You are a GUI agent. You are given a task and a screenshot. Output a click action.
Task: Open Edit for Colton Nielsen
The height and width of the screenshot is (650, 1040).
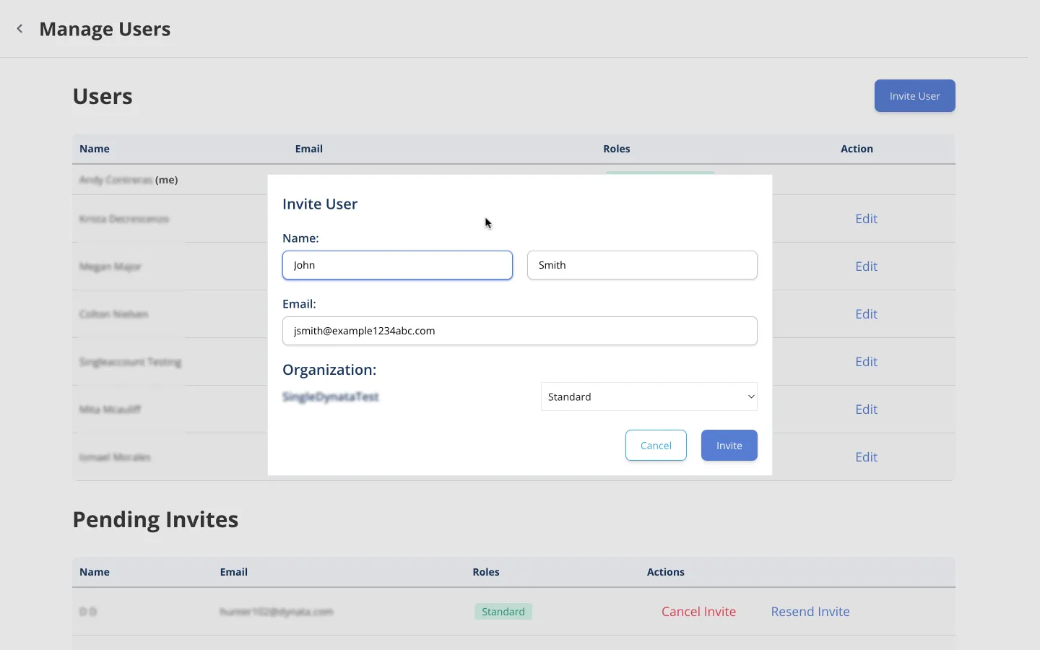point(866,314)
